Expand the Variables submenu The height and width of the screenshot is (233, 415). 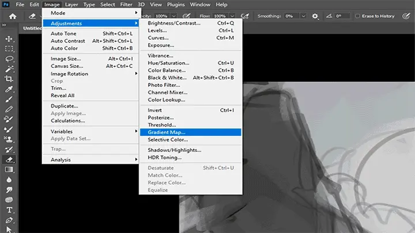tap(90, 131)
